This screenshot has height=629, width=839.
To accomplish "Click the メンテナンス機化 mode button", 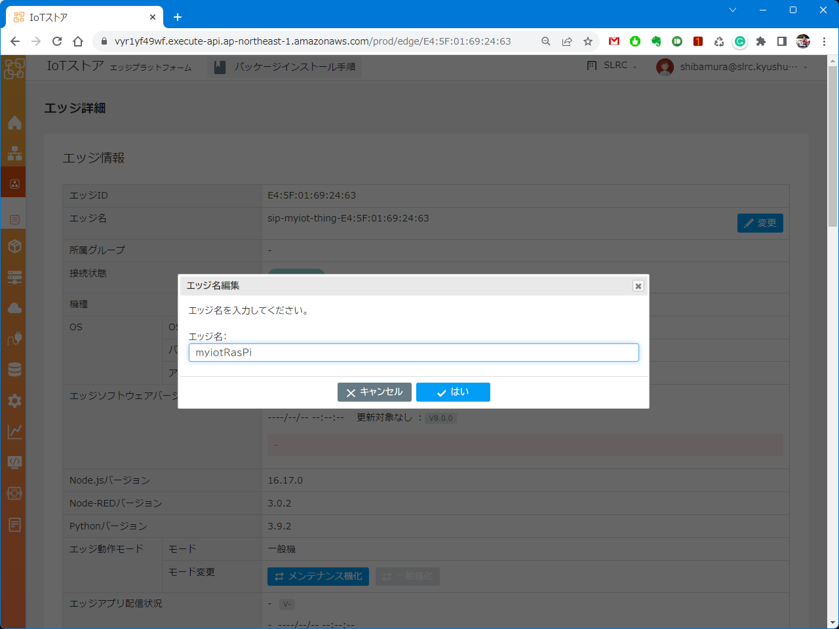I will pos(318,577).
